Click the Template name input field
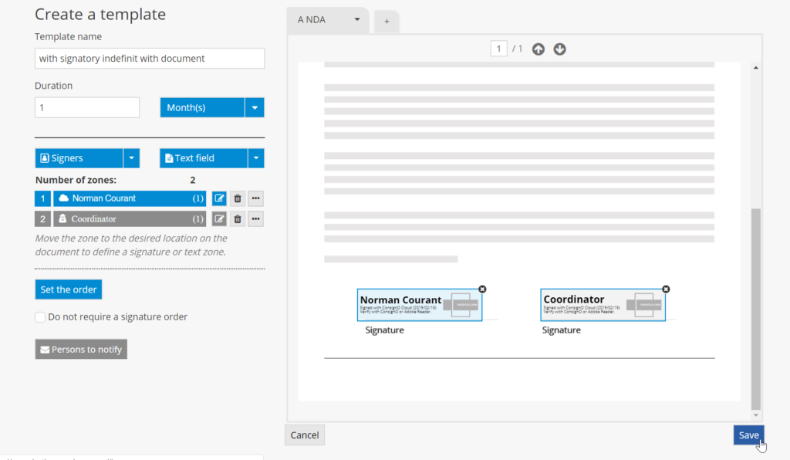 pos(150,59)
